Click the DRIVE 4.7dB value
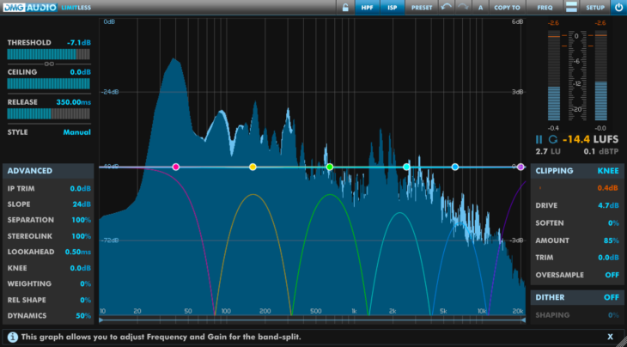The width and height of the screenshot is (627, 347). pos(608,205)
